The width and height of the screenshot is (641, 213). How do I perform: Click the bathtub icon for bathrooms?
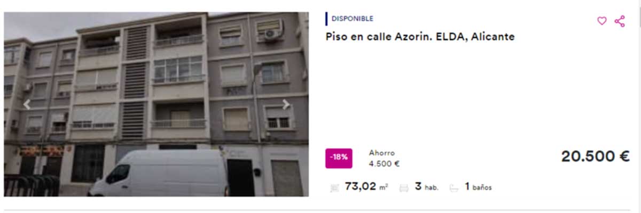click(454, 187)
